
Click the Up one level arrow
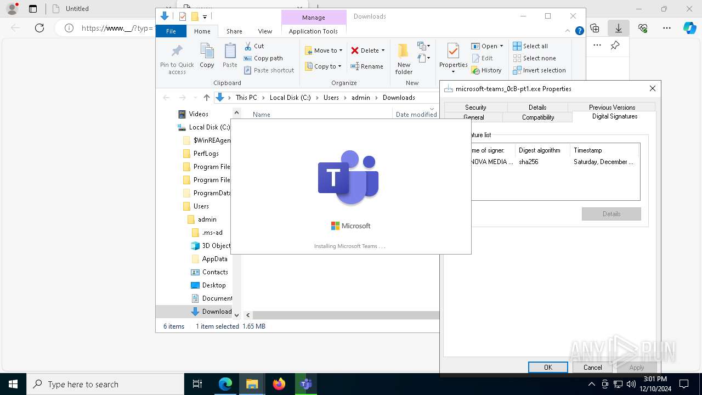pyautogui.click(x=206, y=98)
